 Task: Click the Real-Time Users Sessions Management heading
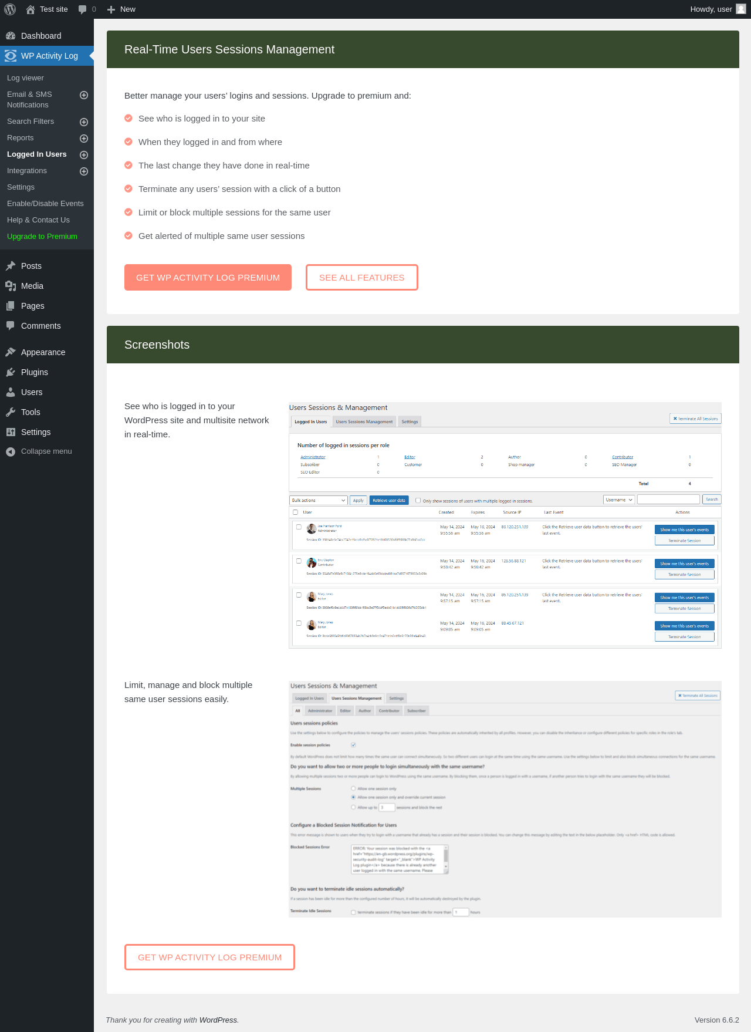(x=229, y=49)
